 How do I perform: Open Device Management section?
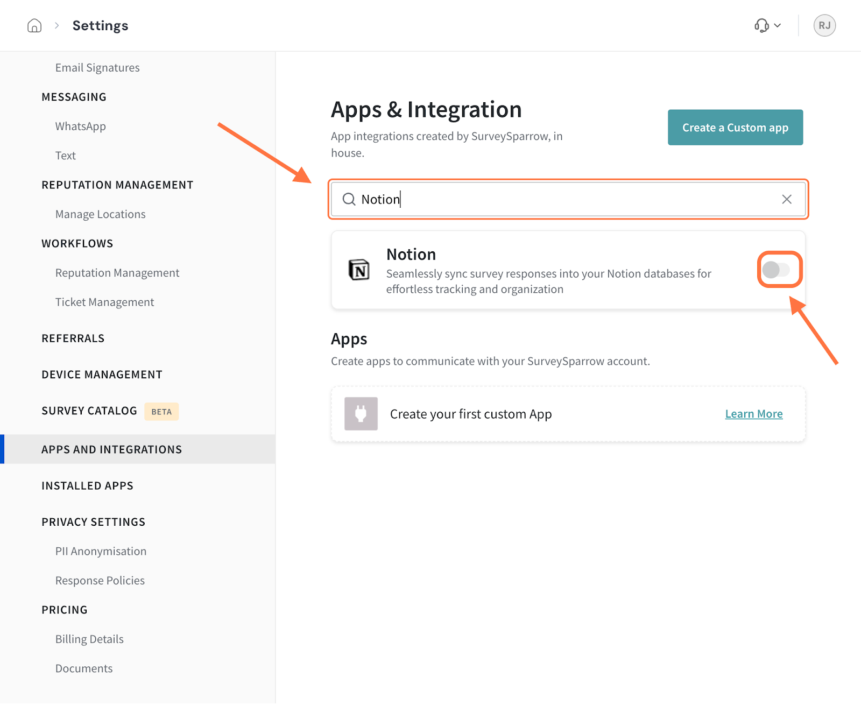[102, 375]
